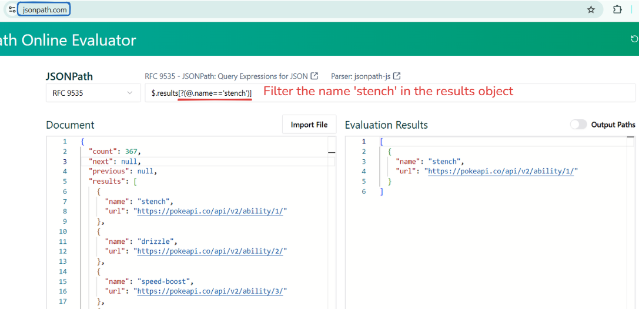
Task: Click the site information icon in address bar
Action: 12,9
